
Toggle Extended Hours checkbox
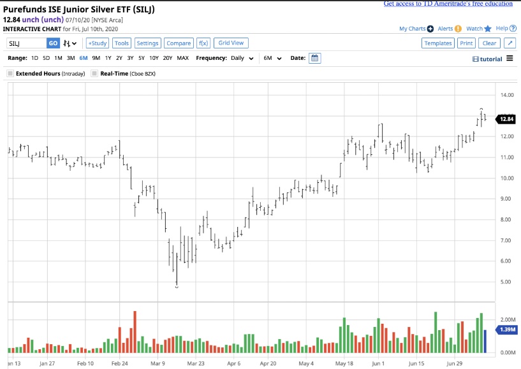click(10, 73)
